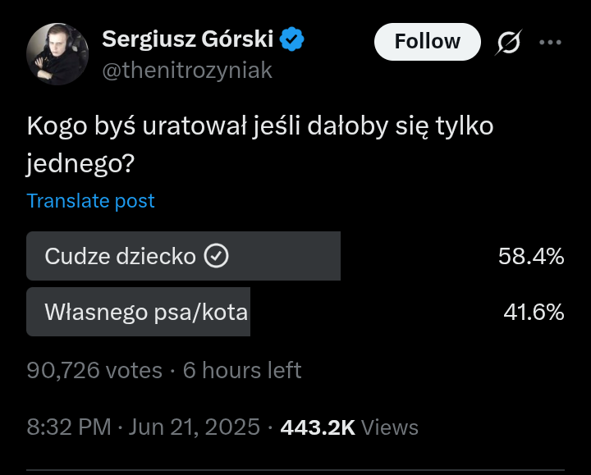Click the filled bar of Cudze dziecko
The width and height of the screenshot is (591, 475).
click(x=184, y=256)
